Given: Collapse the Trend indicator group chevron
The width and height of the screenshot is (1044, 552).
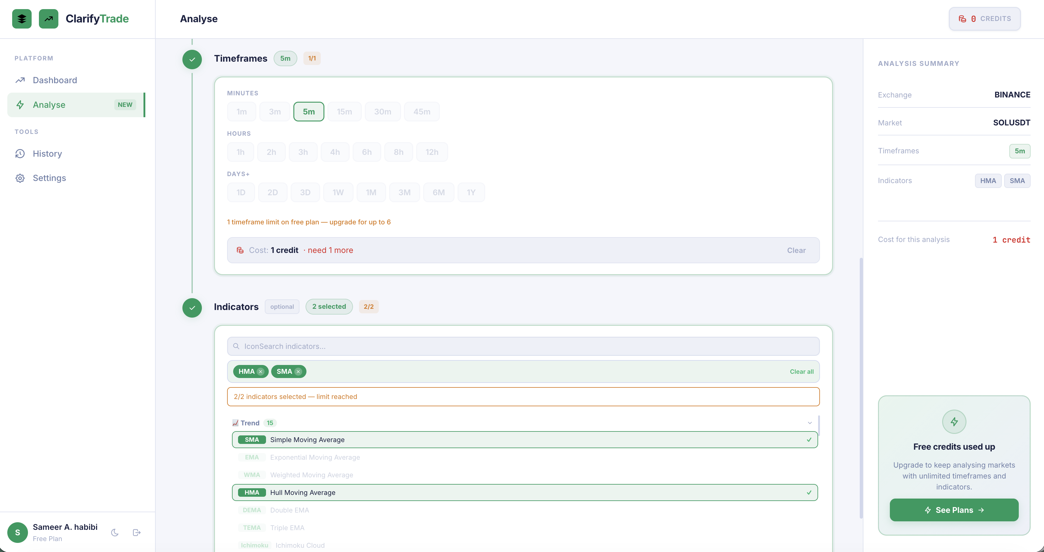Looking at the screenshot, I should click(x=809, y=423).
